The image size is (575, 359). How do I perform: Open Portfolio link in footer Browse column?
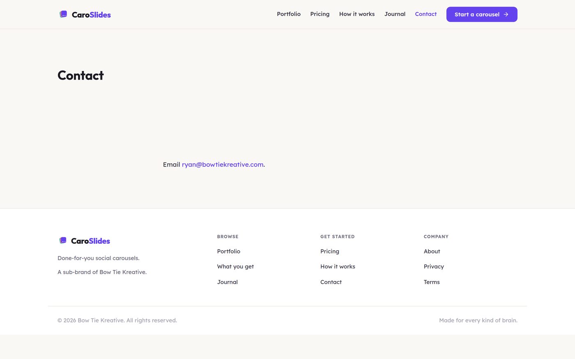[x=229, y=252]
